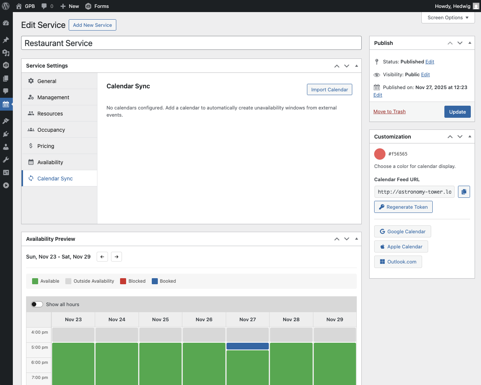Image resolution: width=481 pixels, height=385 pixels.
Task: Click the Import Calendar button
Action: [329, 89]
